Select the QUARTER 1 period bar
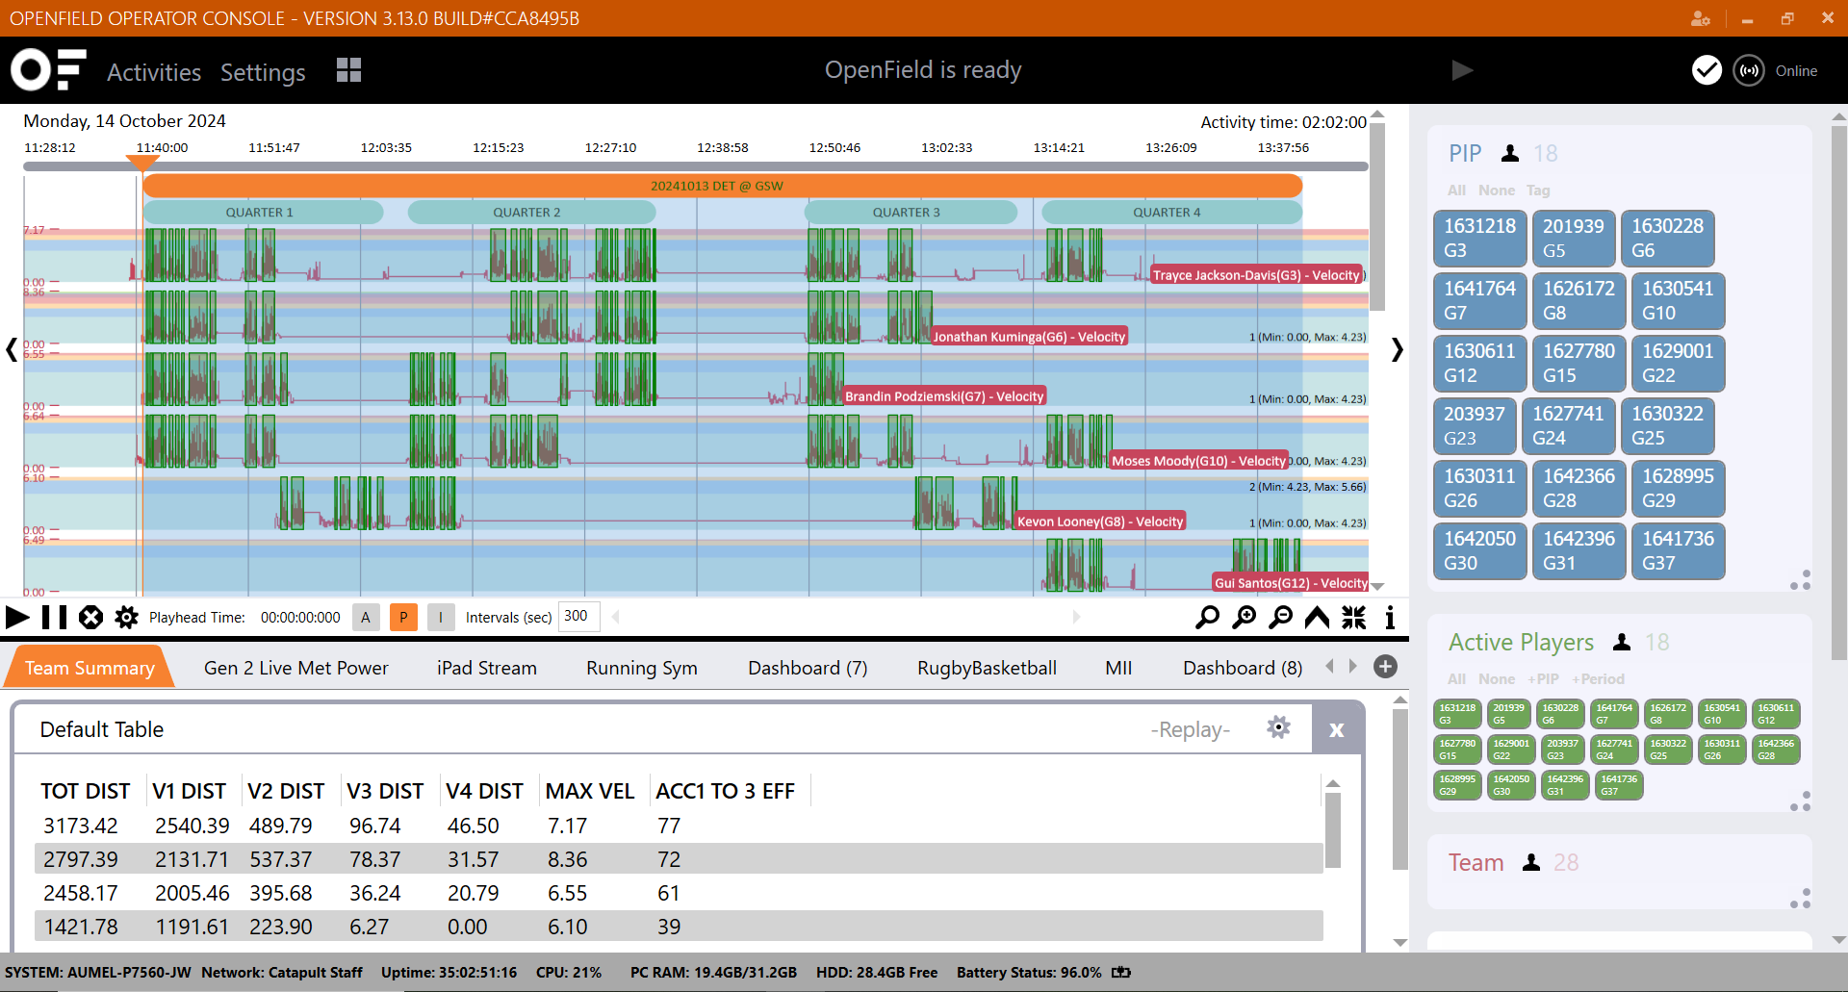 [263, 212]
